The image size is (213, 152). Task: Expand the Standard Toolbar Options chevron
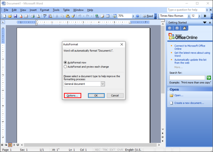click(156, 16)
